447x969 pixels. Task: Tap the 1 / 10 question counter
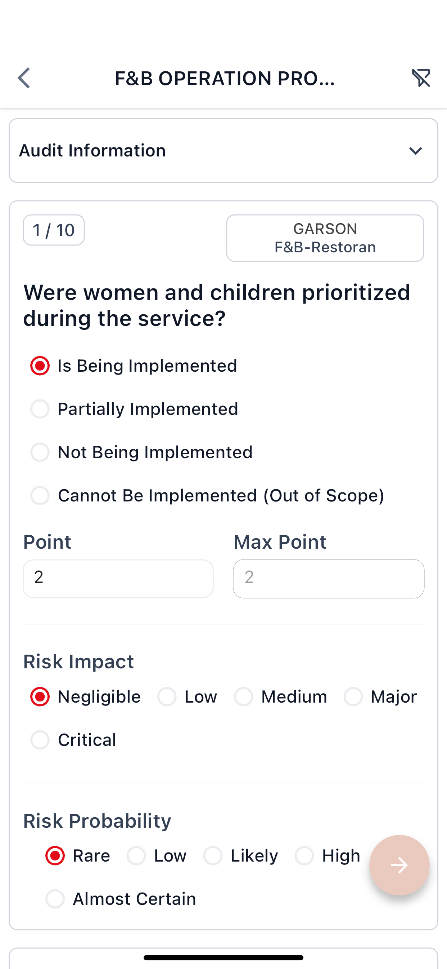click(54, 230)
